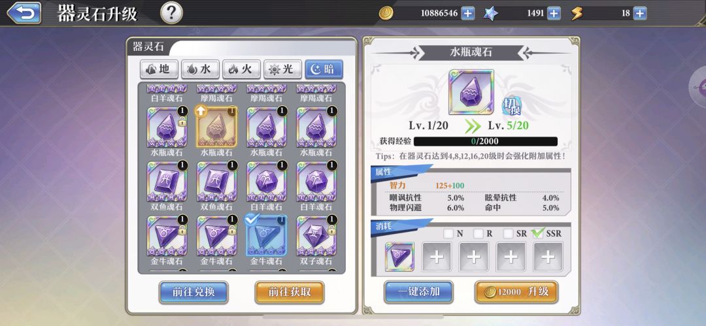706x326 pixels.
Task: Open the question mark help icon
Action: 171,12
